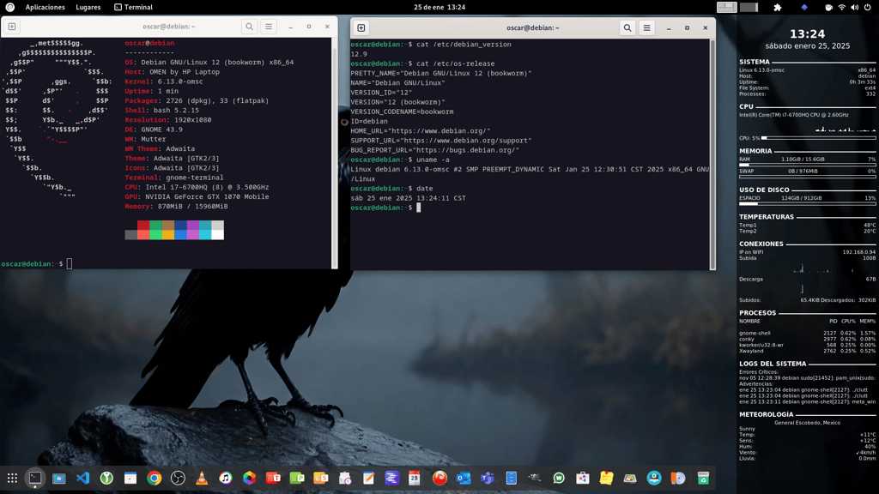Screen dimensions: 879x494
Task: Click the left terminal title oscar@debian
Action: 169,27
